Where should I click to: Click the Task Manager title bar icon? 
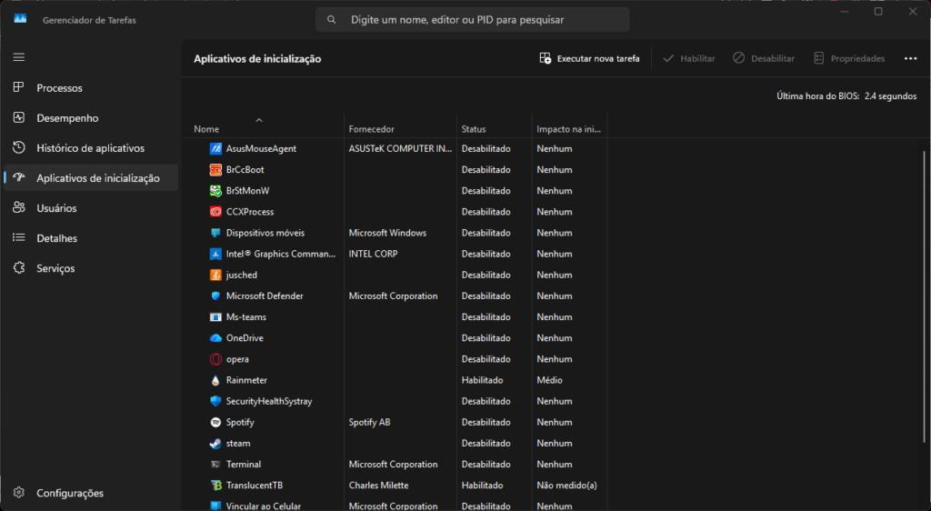click(x=20, y=19)
